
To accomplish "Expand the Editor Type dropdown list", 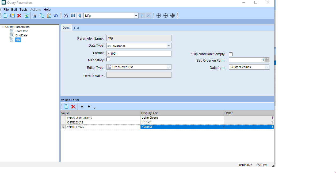I will point(169,67).
